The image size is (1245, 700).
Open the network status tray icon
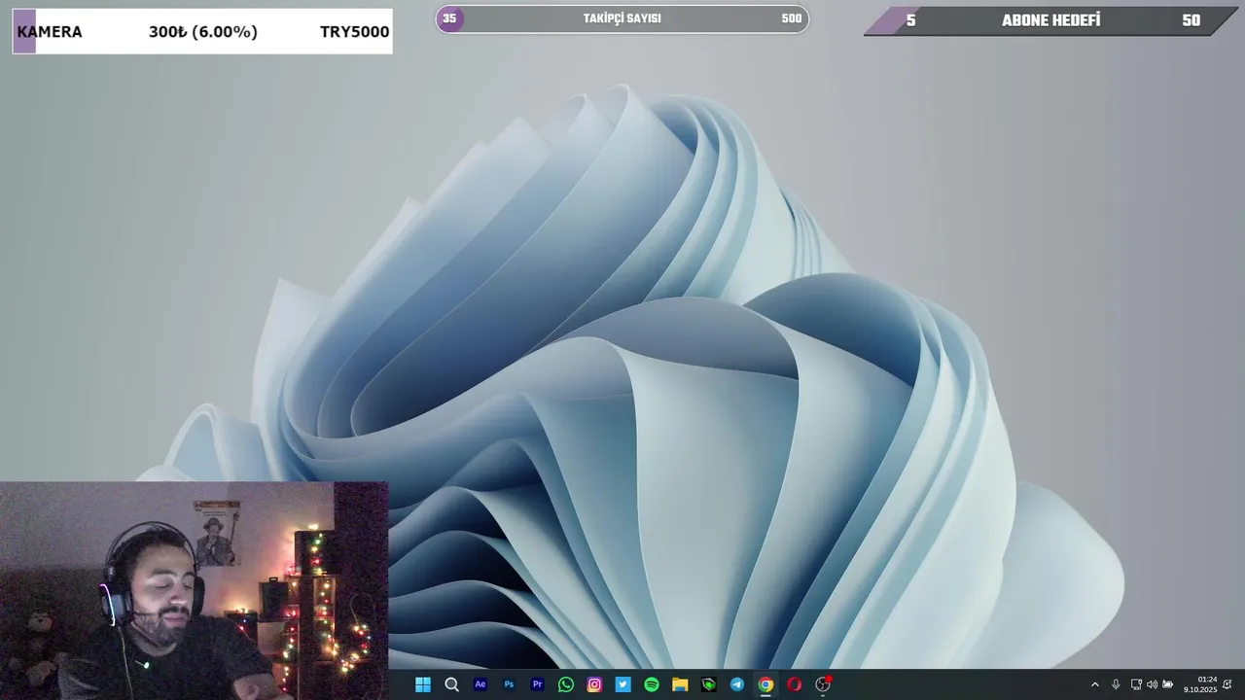(1136, 684)
